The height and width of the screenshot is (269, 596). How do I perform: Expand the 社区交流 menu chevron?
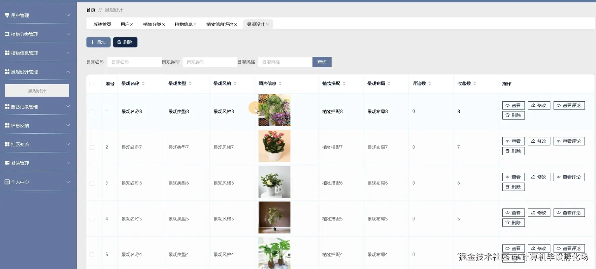(68, 144)
